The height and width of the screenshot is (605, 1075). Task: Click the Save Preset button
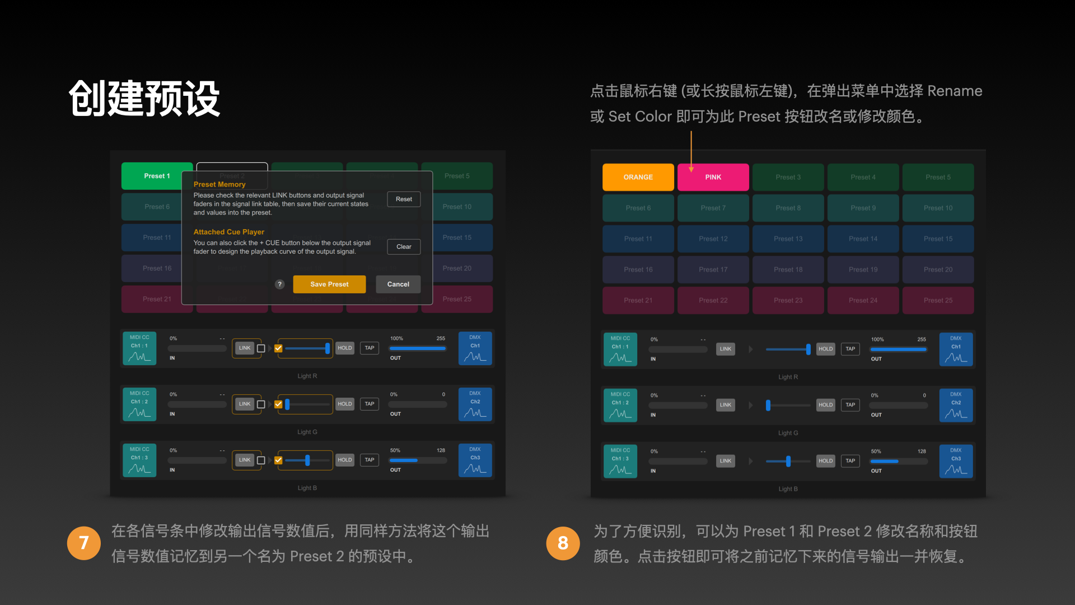pos(329,285)
